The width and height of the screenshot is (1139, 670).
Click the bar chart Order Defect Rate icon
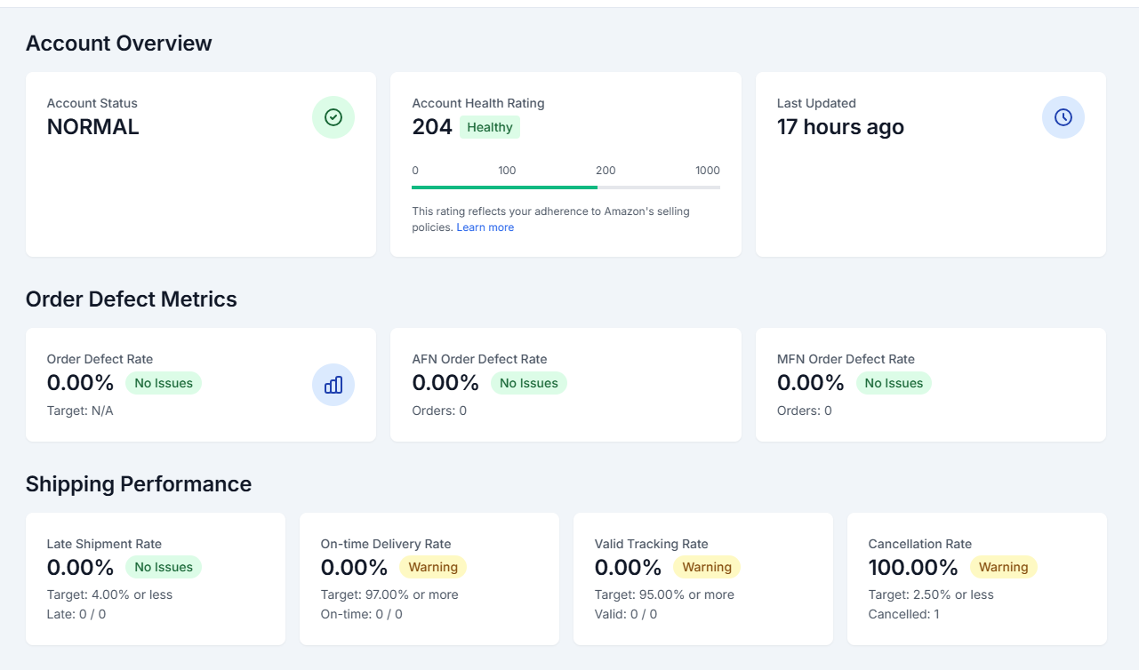point(333,385)
